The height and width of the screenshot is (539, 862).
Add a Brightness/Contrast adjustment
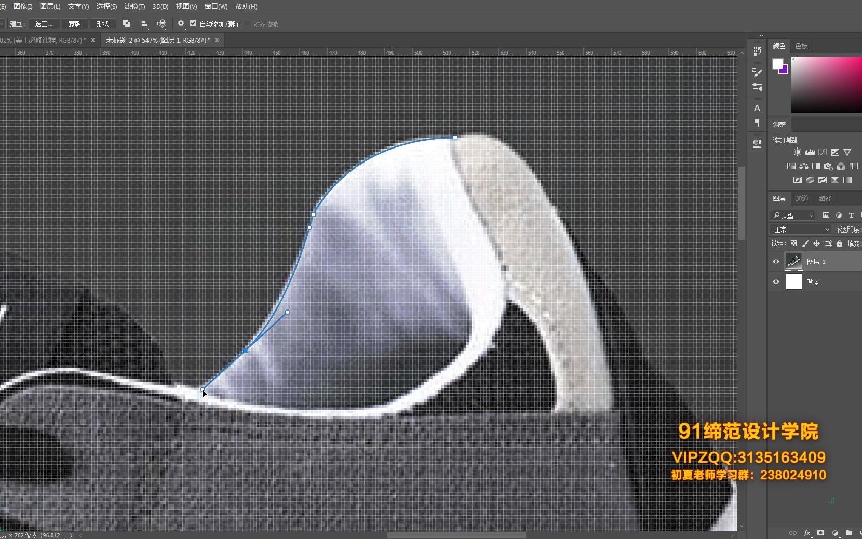click(797, 152)
